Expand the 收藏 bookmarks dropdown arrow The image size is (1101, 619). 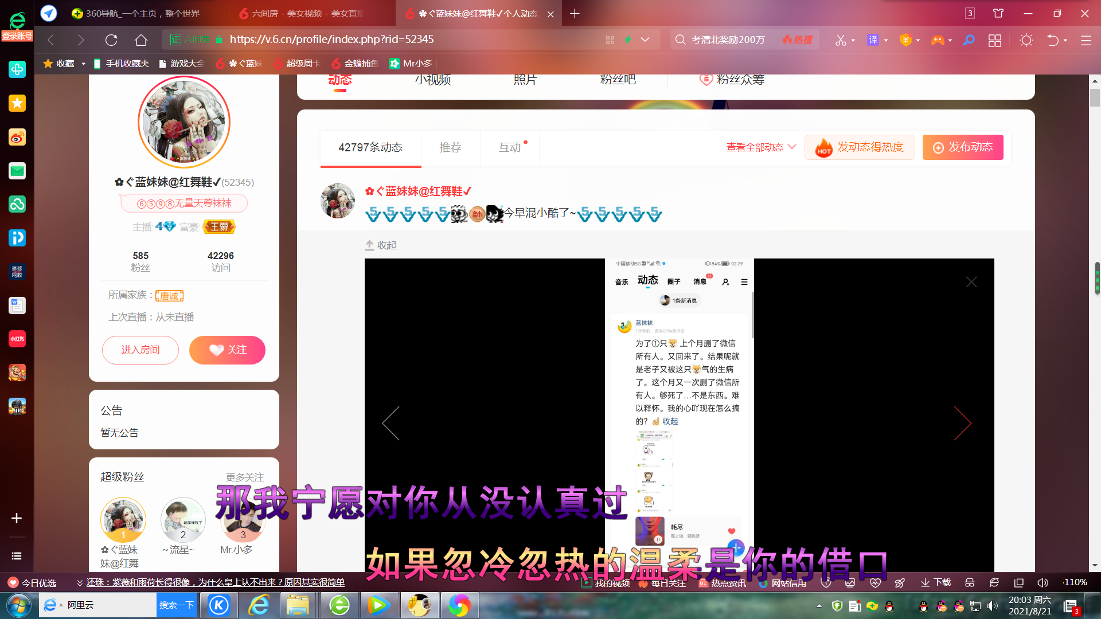coord(83,64)
